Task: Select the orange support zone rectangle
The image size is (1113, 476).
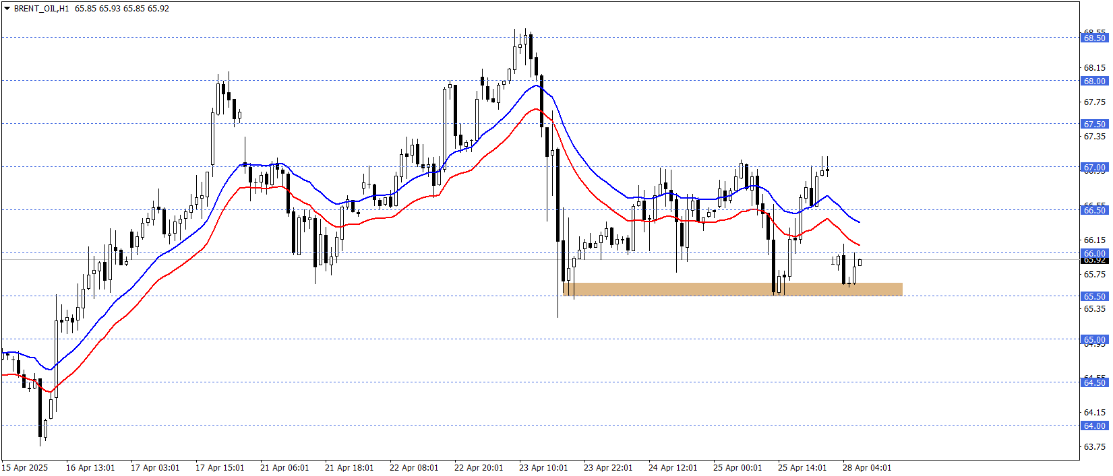Action: [x=733, y=290]
